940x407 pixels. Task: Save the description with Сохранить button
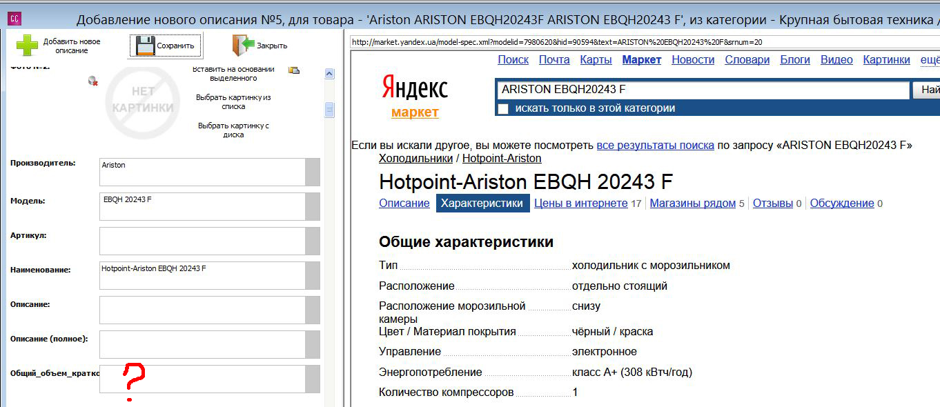pos(165,46)
